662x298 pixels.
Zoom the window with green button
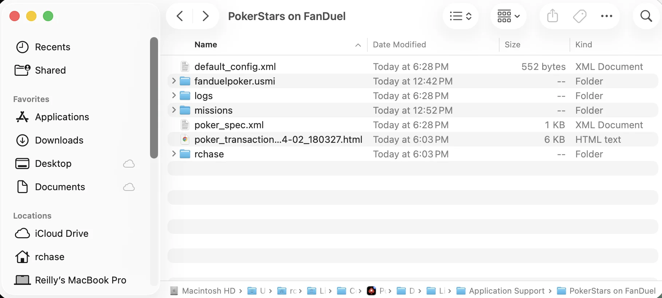point(48,16)
